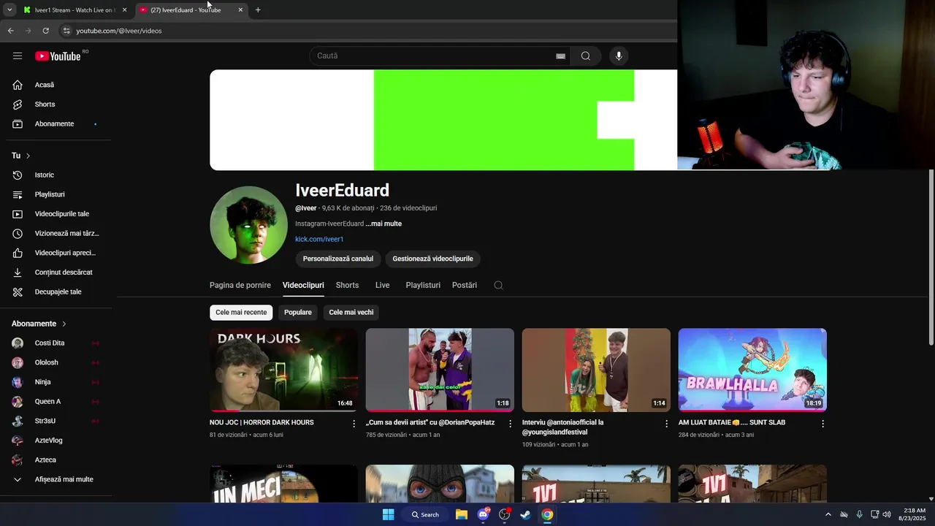Open options for antoniaofficial interview video
The image size is (935, 526).
click(666, 424)
